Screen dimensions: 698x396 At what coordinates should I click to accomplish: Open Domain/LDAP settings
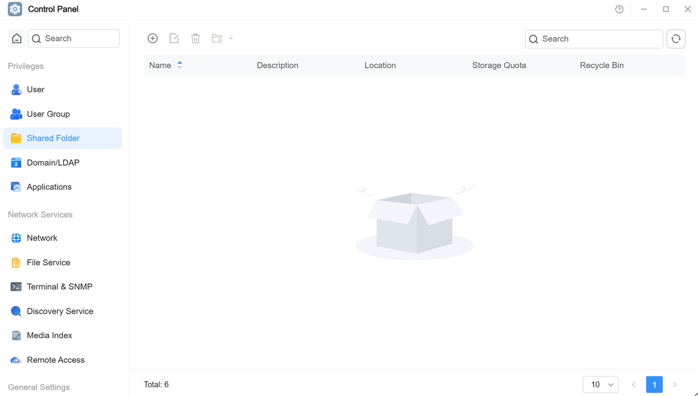(x=63, y=163)
